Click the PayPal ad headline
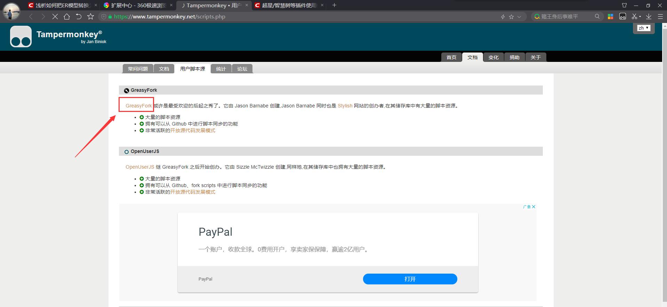667x307 pixels. pyautogui.click(x=215, y=232)
